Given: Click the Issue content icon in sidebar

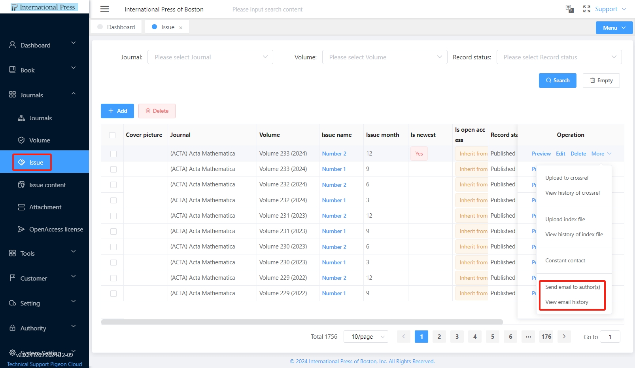Looking at the screenshot, I should (x=21, y=185).
